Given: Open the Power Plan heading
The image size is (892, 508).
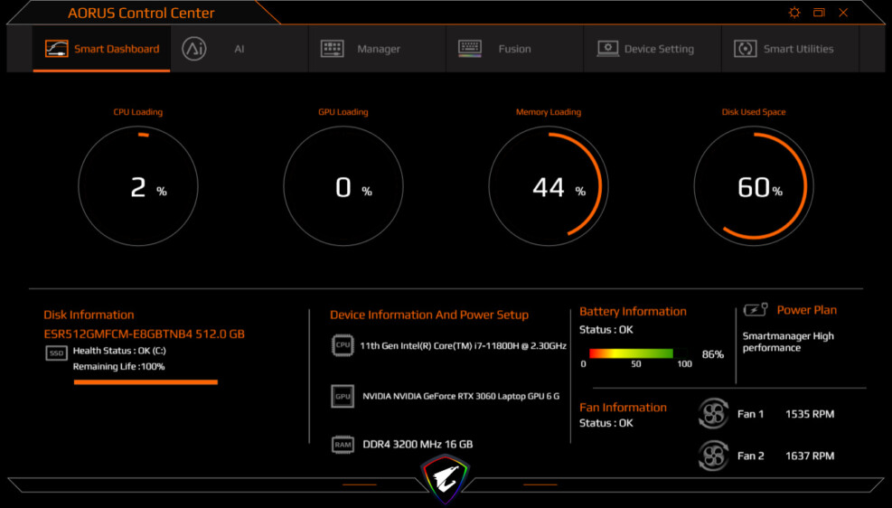Looking at the screenshot, I should coord(807,310).
